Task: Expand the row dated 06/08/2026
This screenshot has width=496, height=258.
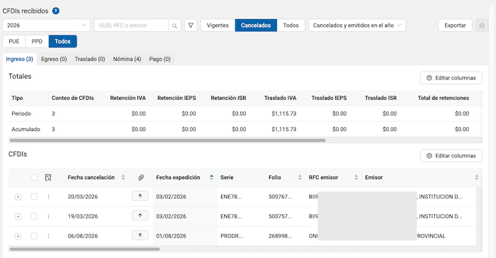Action: point(18,236)
